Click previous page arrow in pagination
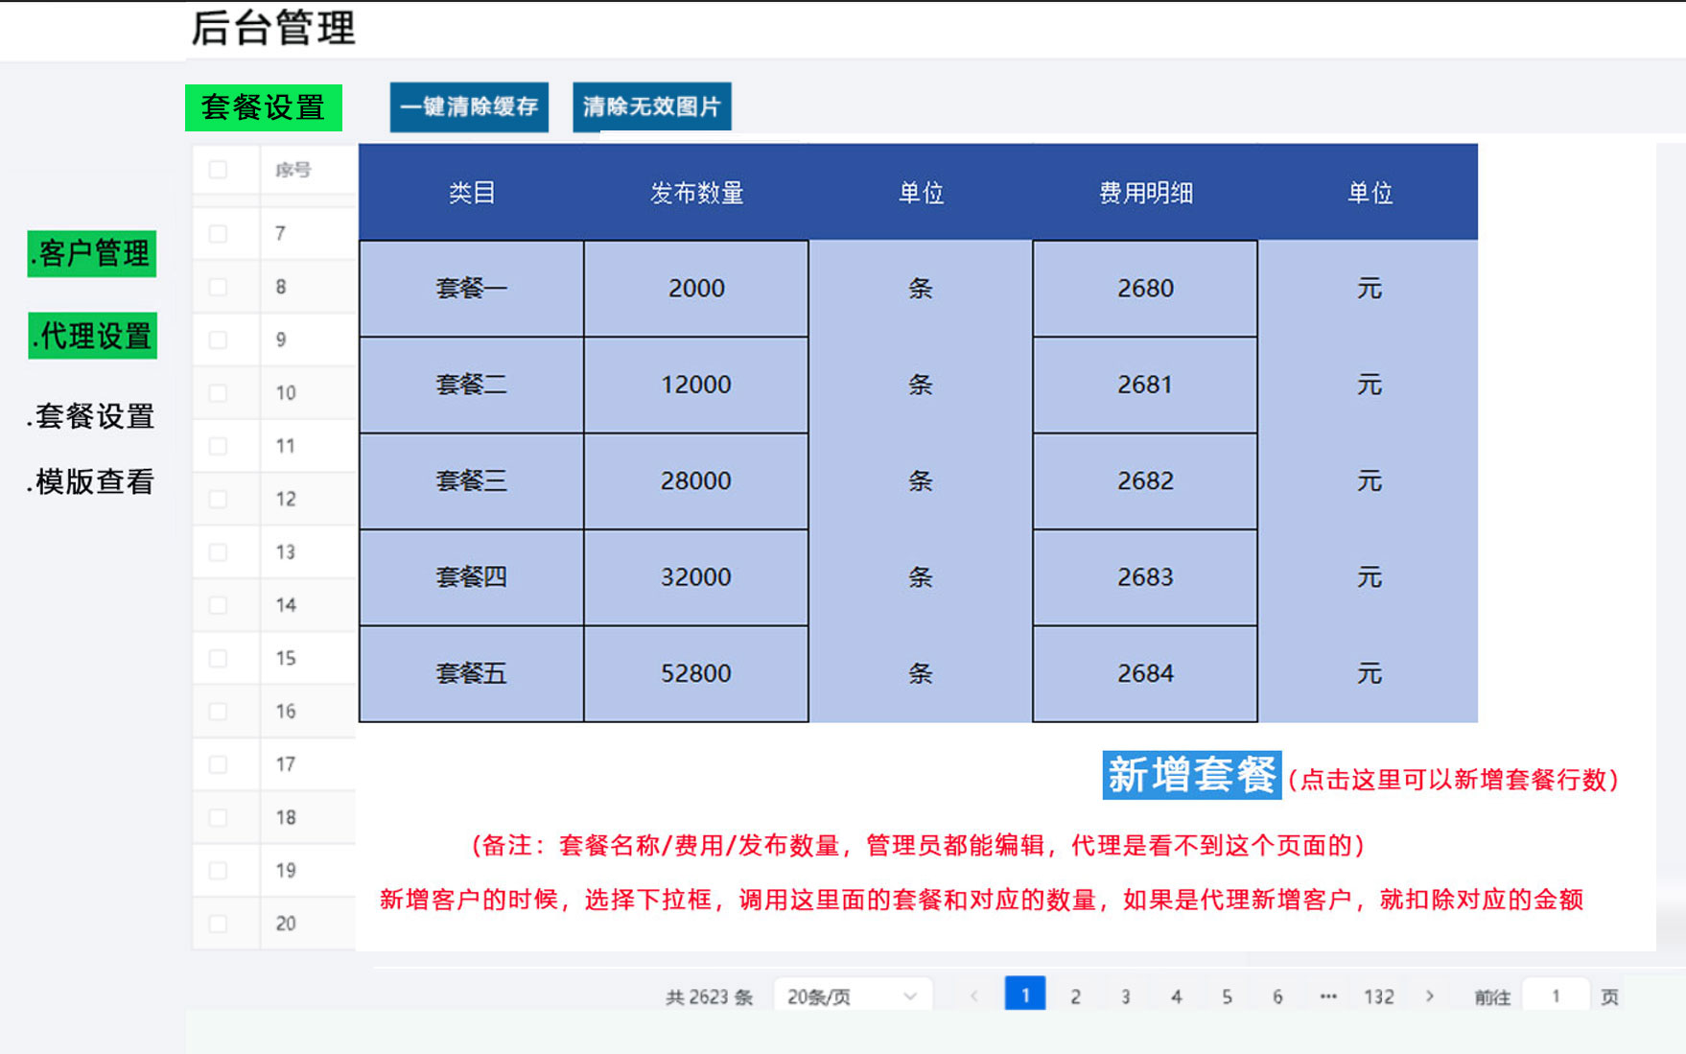1686x1054 pixels. 974,996
